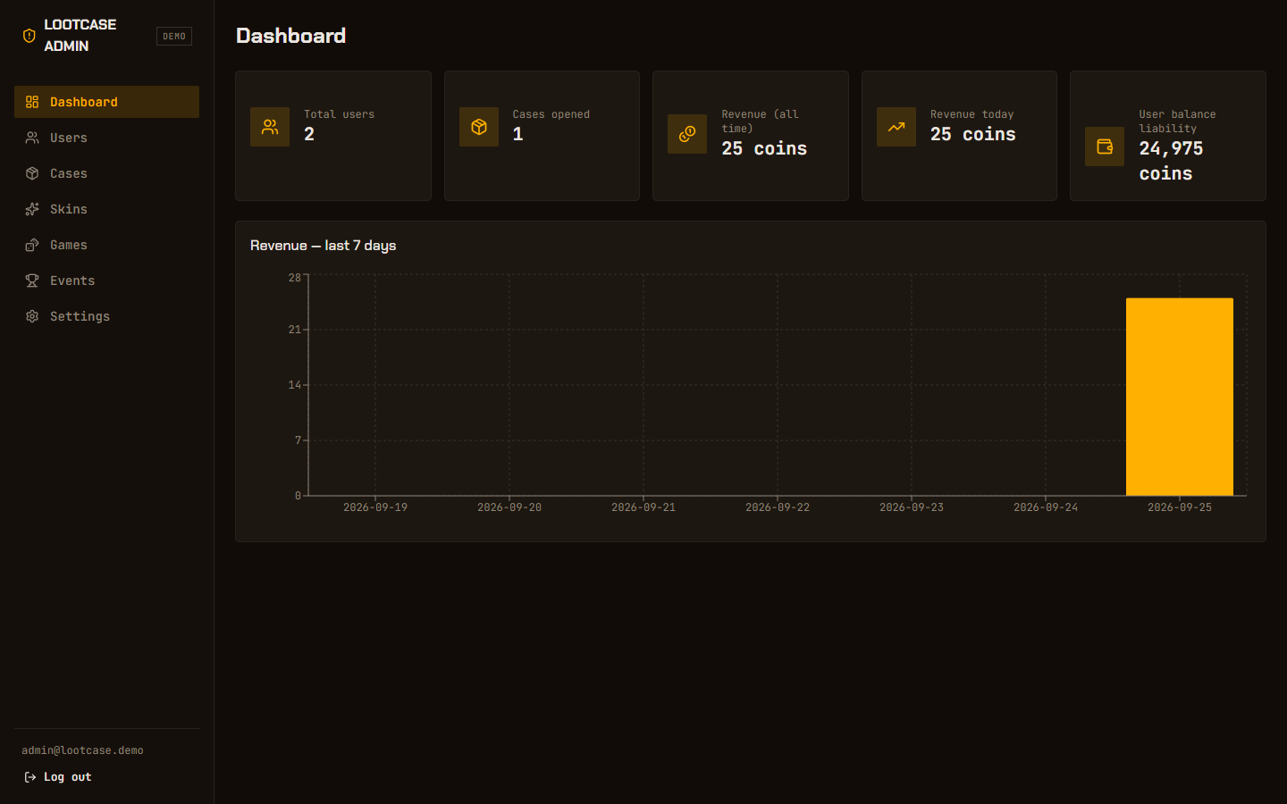The width and height of the screenshot is (1287, 804).
Task: Click the Total users card icon
Action: [x=270, y=127]
